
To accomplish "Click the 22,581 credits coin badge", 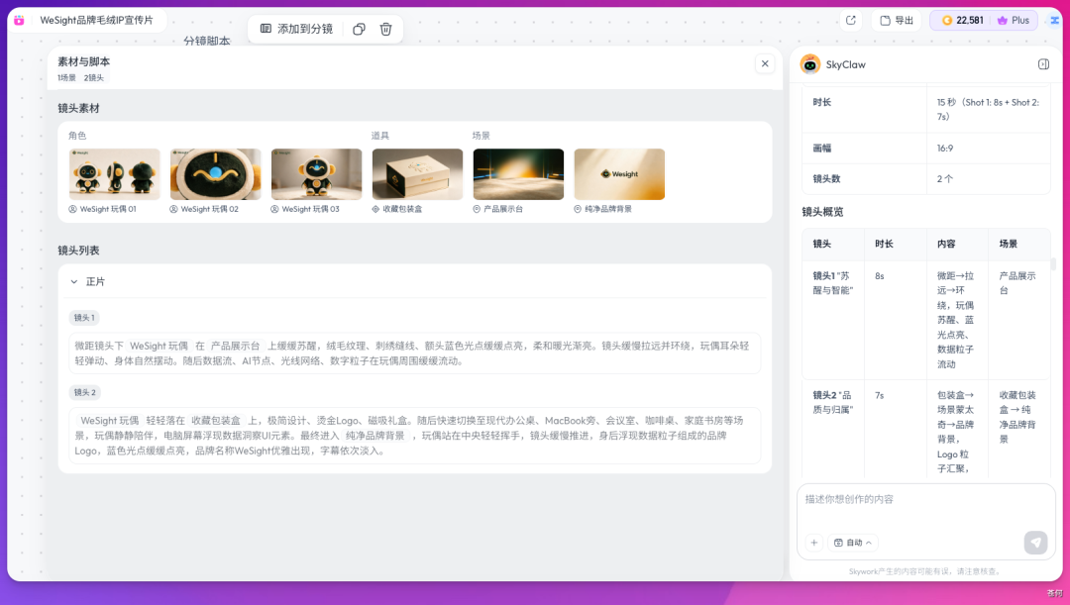I will (x=962, y=21).
